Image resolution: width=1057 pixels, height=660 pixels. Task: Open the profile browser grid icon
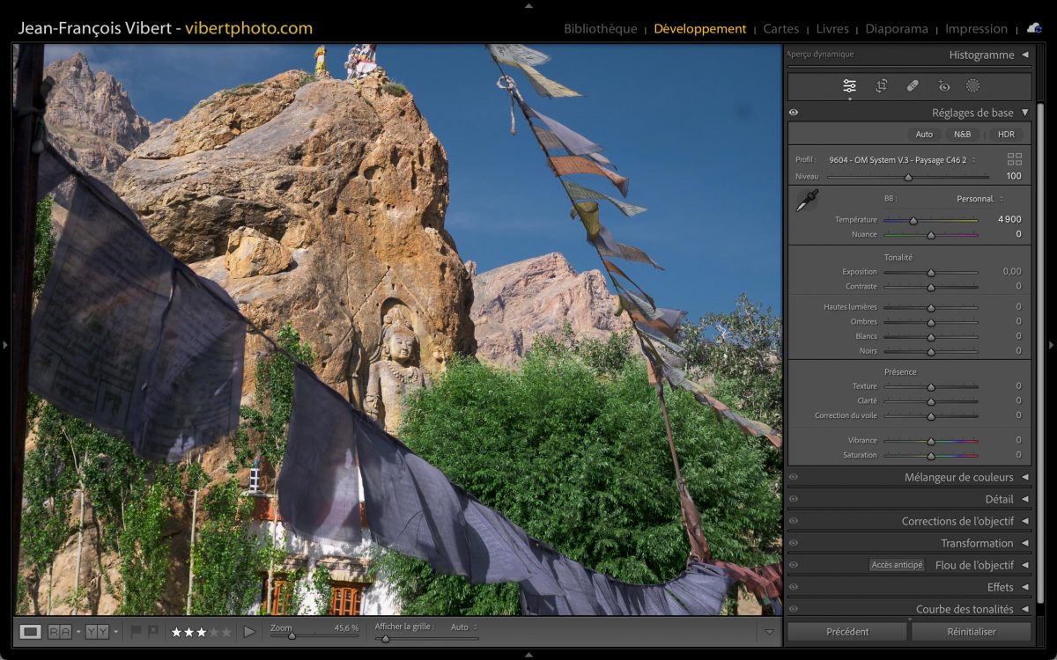point(1015,159)
